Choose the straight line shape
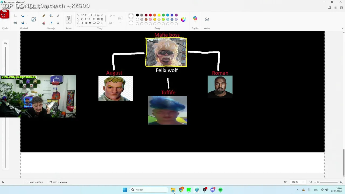 [x=78, y=15]
